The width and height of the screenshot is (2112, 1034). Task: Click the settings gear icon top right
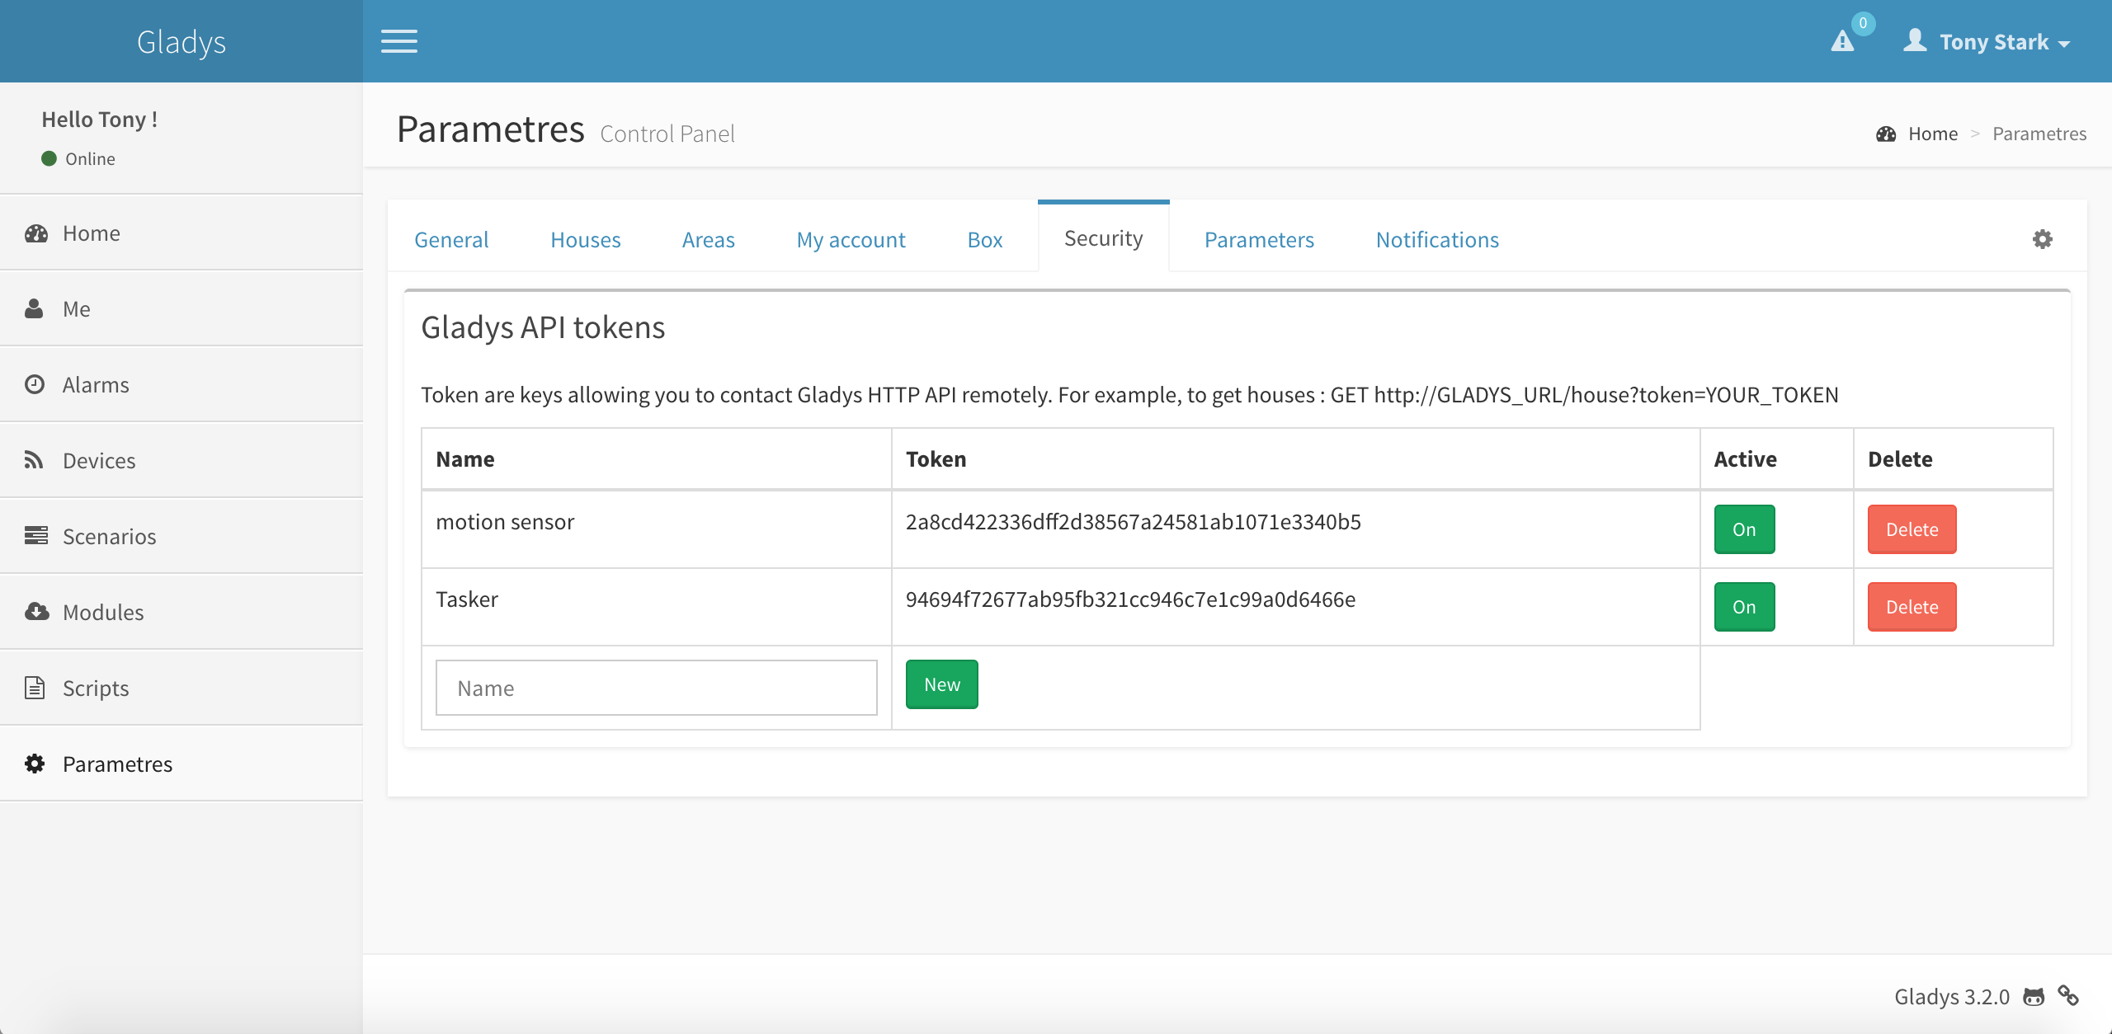point(2044,238)
